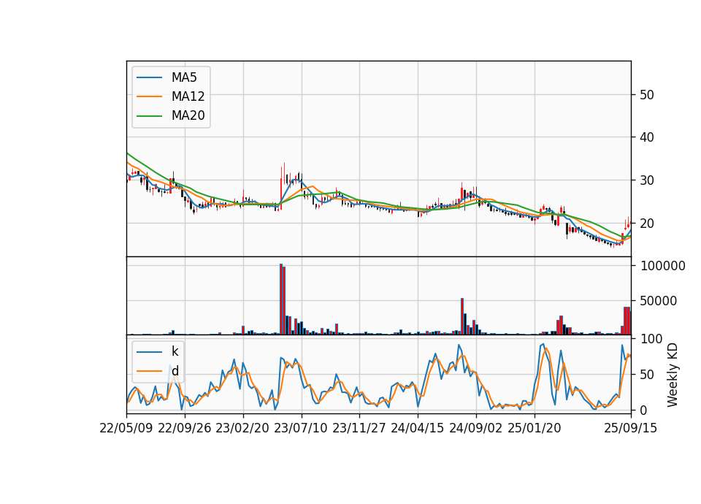Click the price axis value 30

click(647, 180)
